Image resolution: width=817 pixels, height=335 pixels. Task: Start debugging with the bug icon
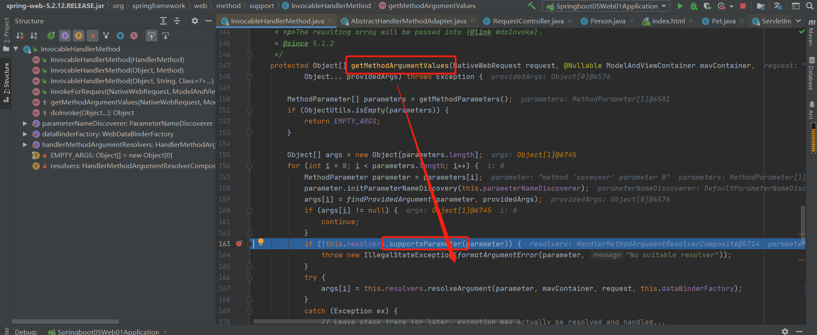[x=694, y=6]
